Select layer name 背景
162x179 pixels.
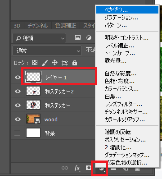49,133
